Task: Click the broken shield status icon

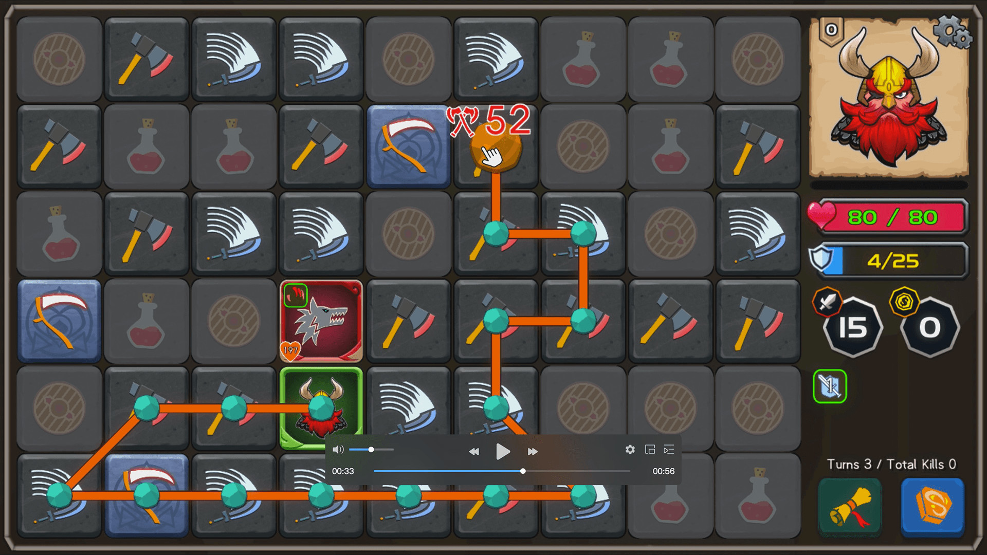Action: 830,386
